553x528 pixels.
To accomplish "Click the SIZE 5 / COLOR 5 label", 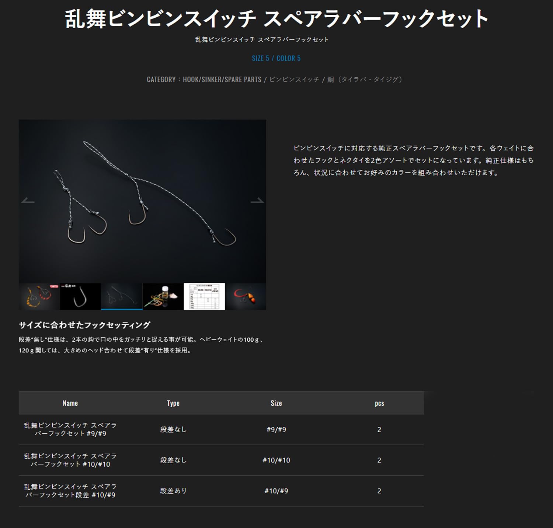I will 276,58.
